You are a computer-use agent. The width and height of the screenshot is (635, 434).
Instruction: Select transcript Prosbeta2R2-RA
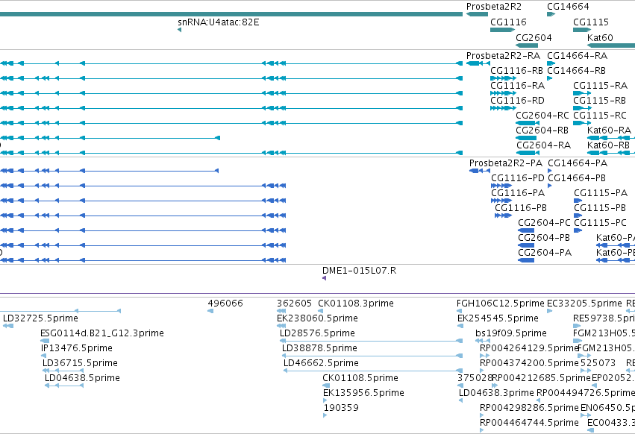tap(478, 63)
